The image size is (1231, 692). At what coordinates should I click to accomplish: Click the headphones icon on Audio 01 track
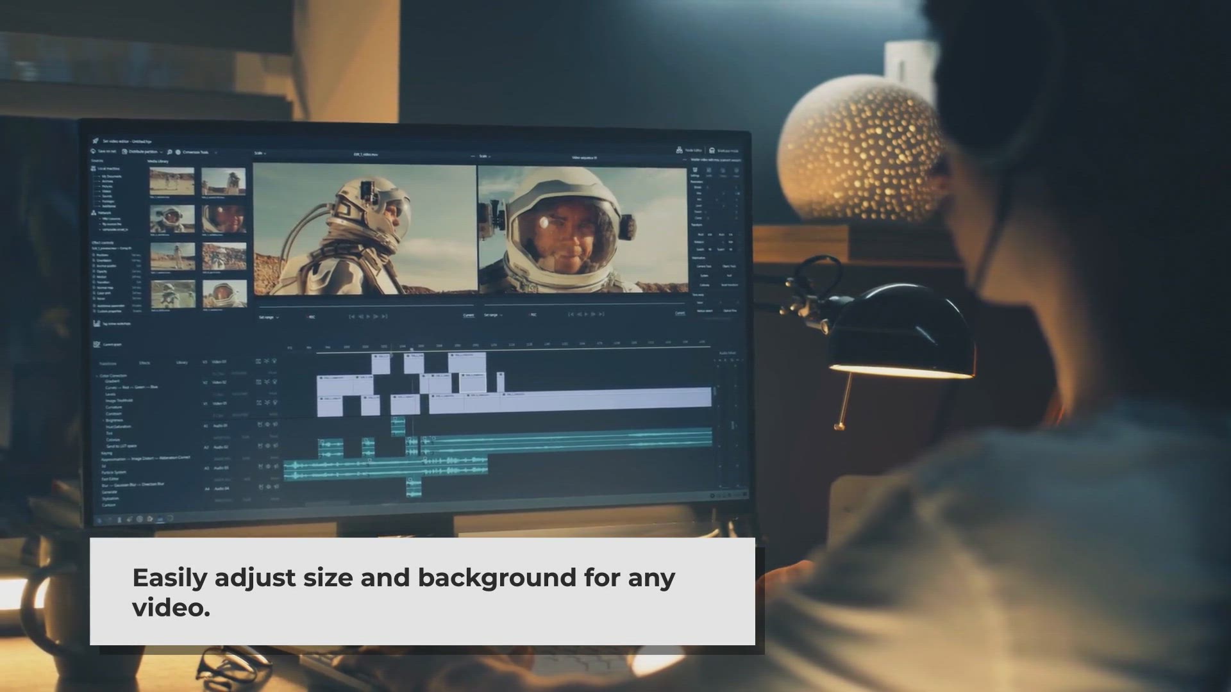click(260, 424)
